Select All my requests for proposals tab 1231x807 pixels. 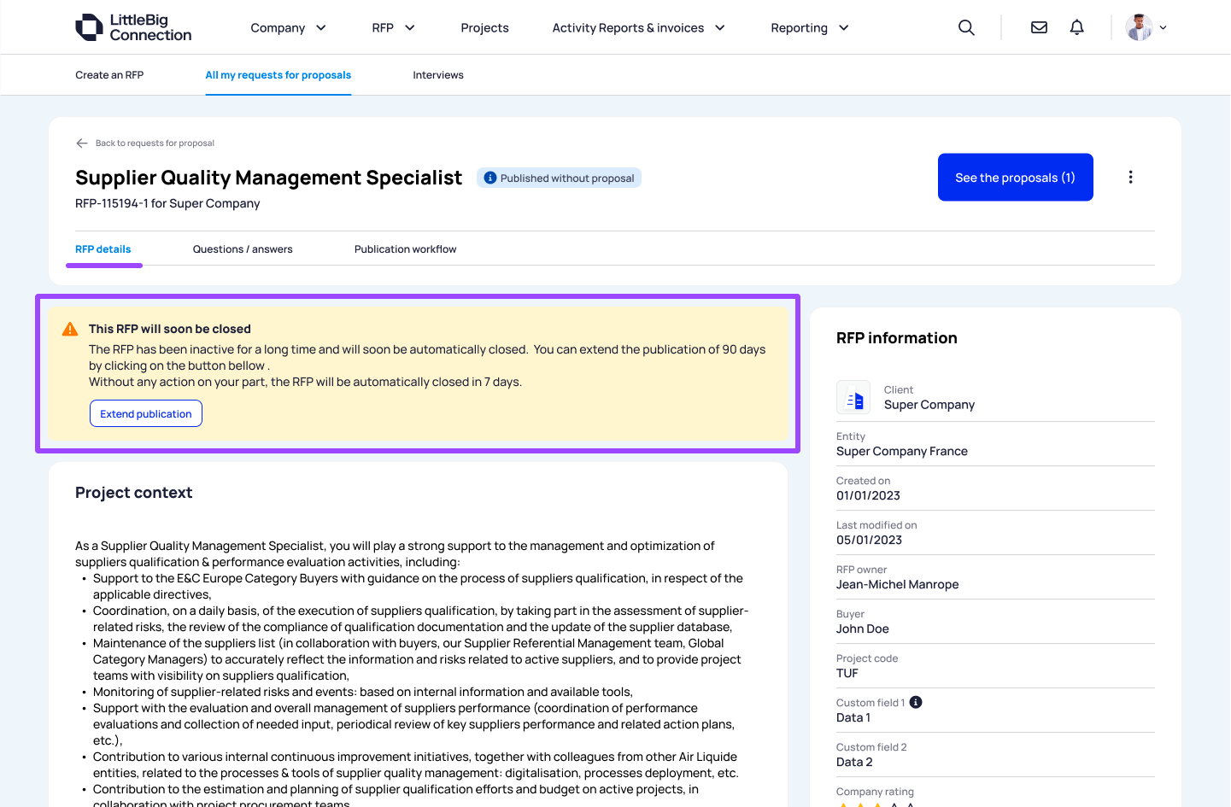click(x=278, y=75)
